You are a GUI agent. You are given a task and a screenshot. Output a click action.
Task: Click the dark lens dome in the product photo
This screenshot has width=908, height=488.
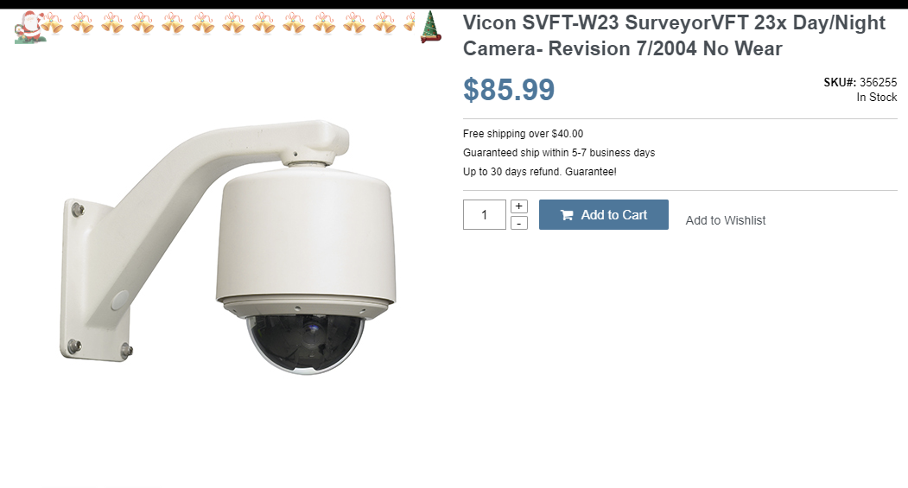click(x=306, y=343)
